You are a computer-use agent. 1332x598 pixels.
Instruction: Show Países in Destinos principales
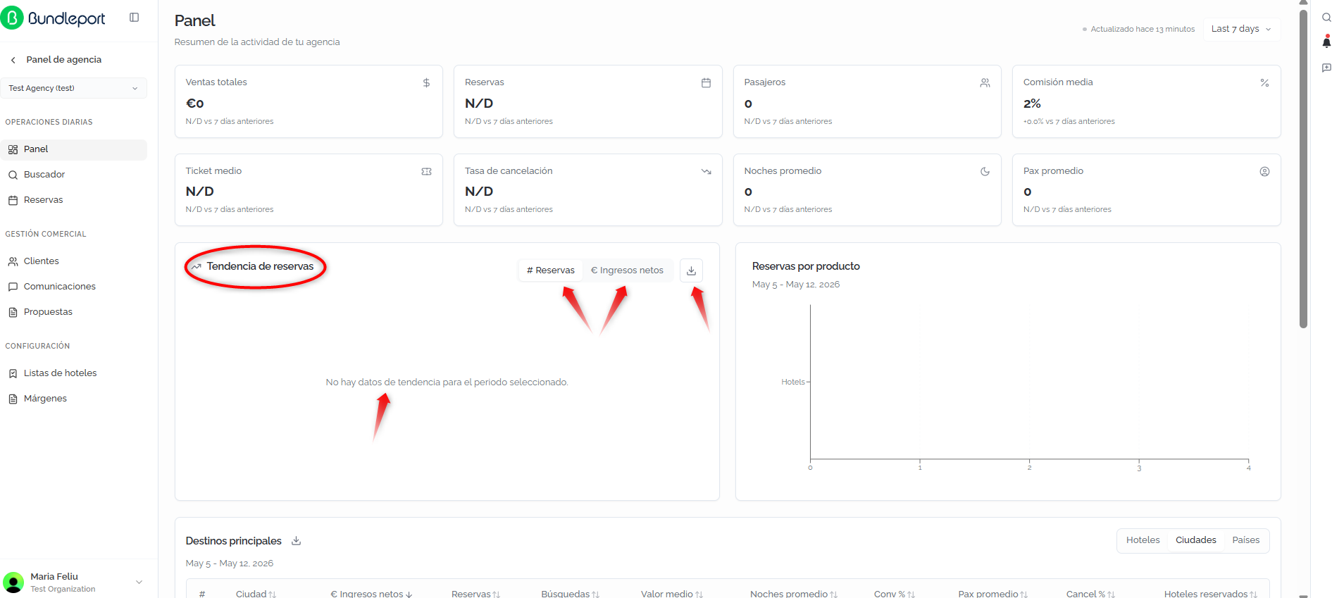[x=1245, y=540]
